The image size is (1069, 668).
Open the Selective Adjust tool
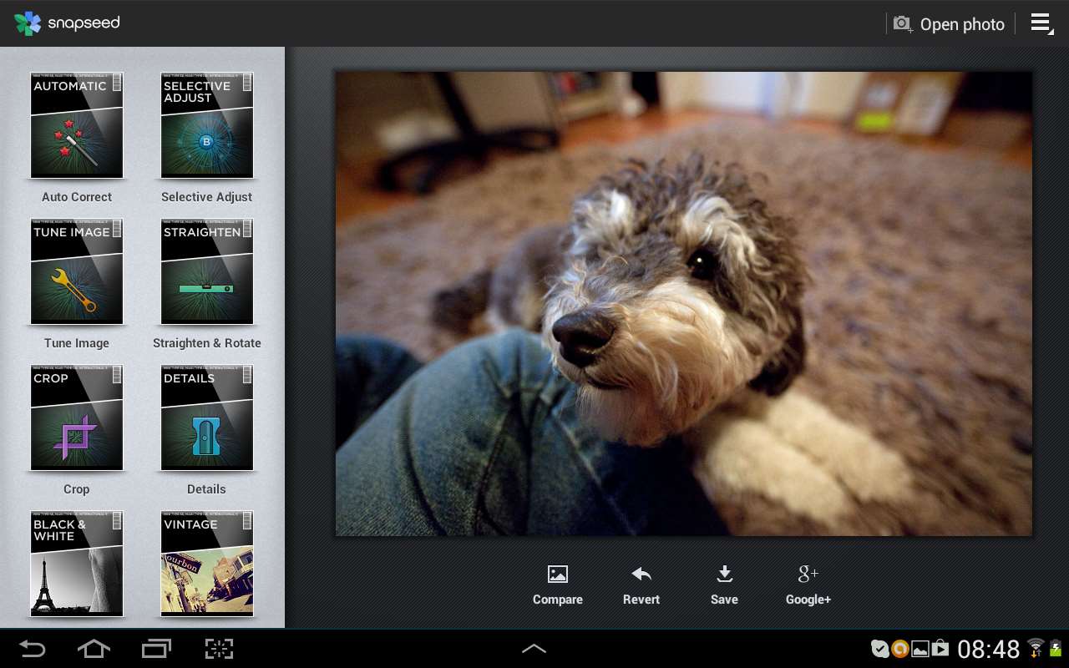pyautogui.click(x=205, y=125)
